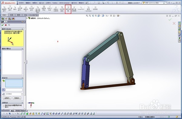Click the Save icon in title toolbar

pos(99,3)
